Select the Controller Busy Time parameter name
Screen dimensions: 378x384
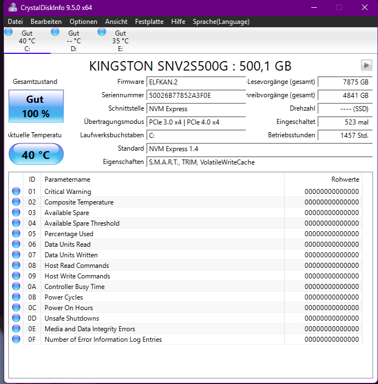(74, 287)
